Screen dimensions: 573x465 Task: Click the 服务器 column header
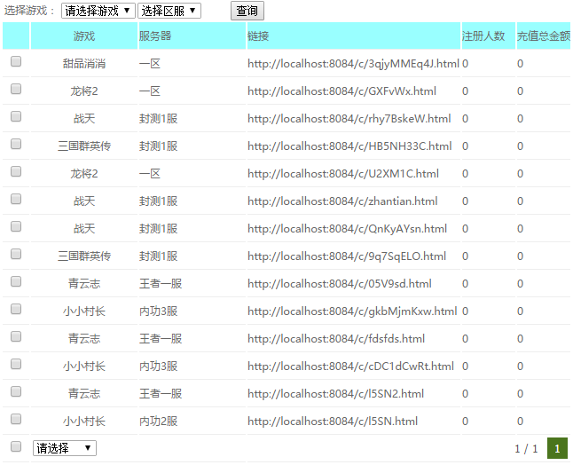pyautogui.click(x=192, y=35)
